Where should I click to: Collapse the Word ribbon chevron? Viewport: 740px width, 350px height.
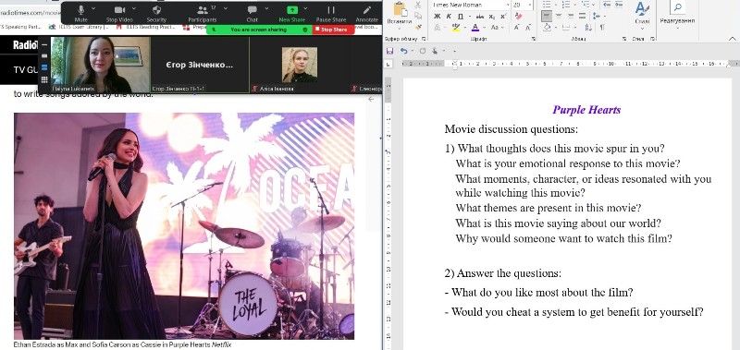pyautogui.click(x=732, y=39)
